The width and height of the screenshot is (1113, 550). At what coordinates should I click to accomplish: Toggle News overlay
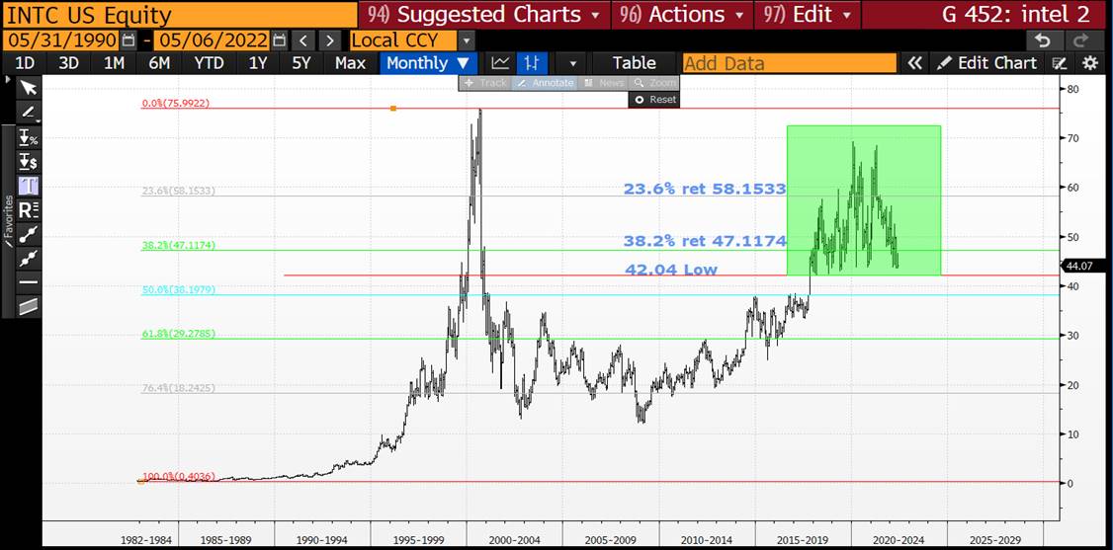(602, 83)
